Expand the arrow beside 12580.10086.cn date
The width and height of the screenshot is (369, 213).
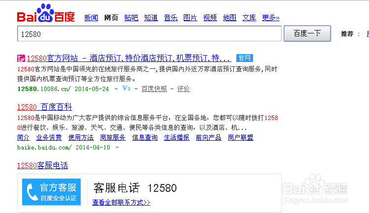(x=116, y=89)
